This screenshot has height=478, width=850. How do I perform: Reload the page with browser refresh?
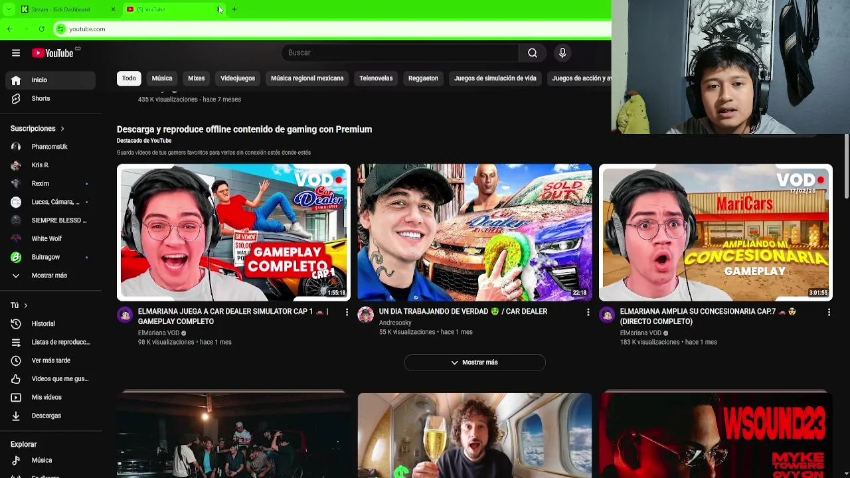(42, 29)
